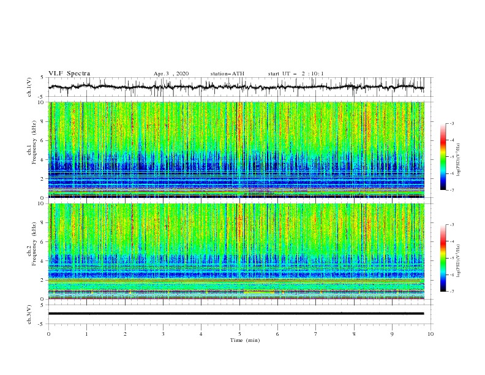This screenshot has height=375, width=485.
Task: Click the '4' kHz tick on ch.1 frequency axis
Action: [42, 160]
